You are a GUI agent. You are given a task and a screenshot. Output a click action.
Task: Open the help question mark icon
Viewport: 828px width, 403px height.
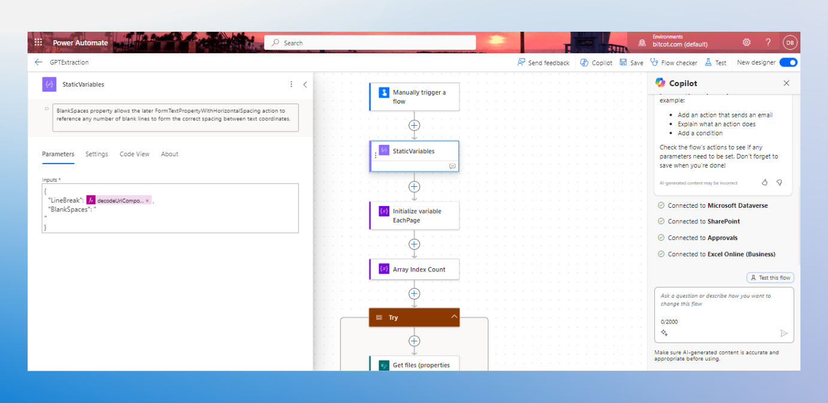click(x=768, y=43)
